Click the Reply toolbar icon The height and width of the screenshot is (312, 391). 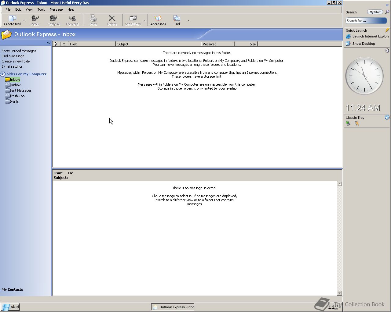point(35,19)
